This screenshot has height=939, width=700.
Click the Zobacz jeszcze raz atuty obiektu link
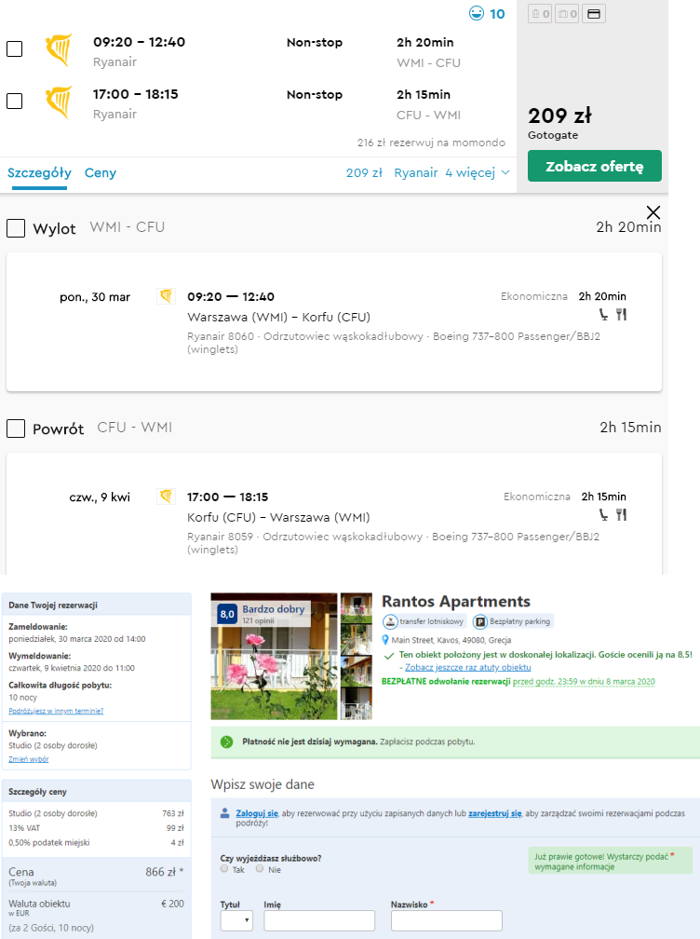468,667
